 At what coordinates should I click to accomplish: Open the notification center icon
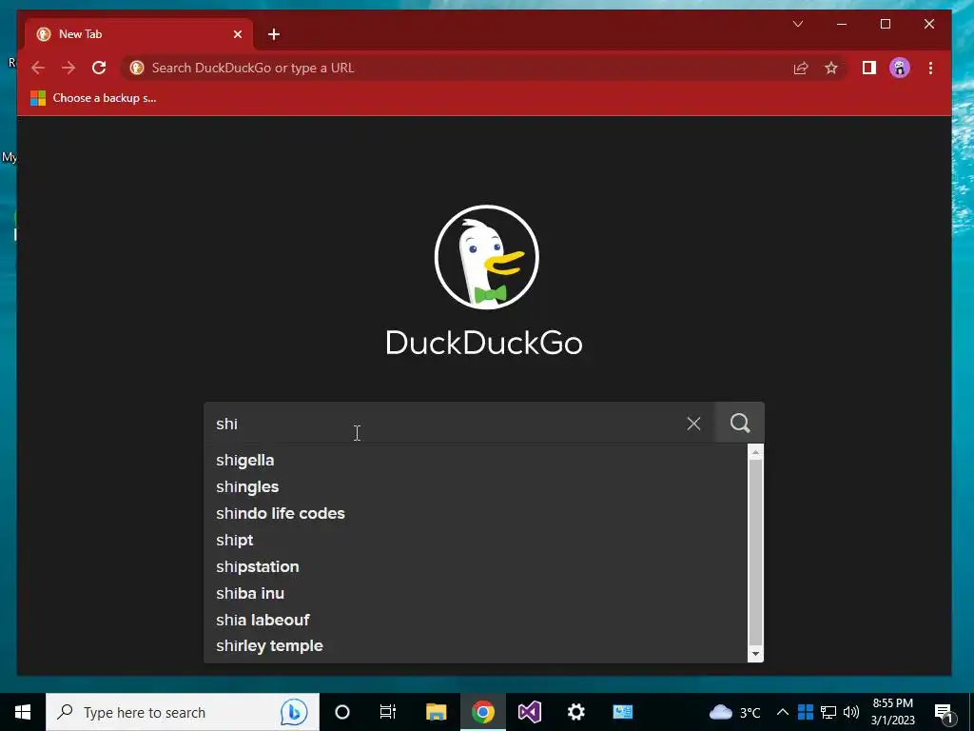945,712
